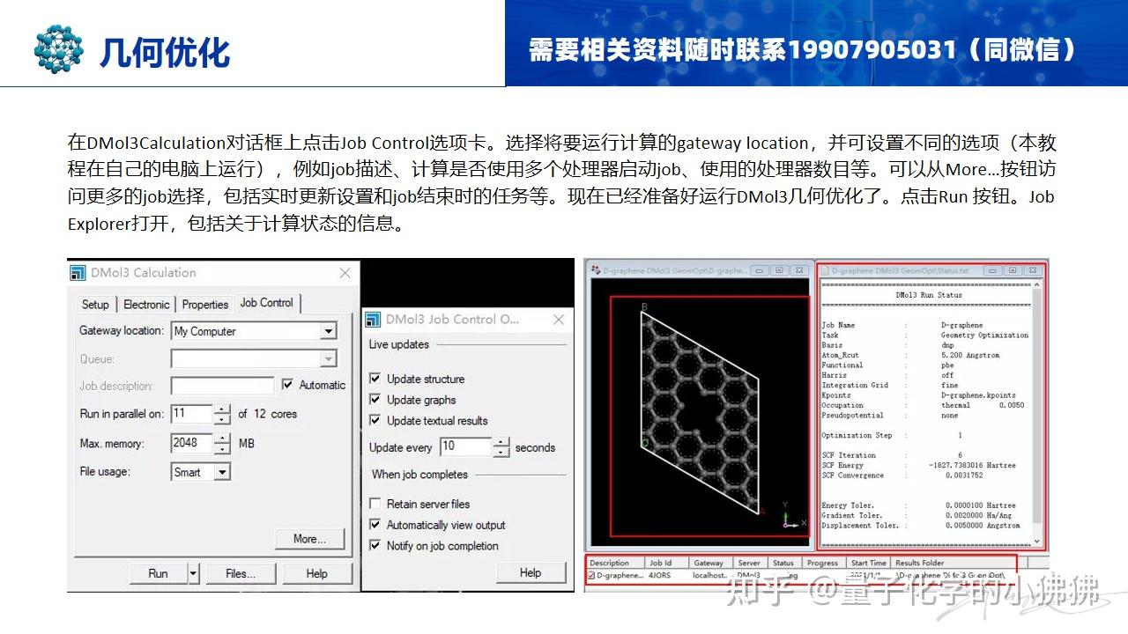This screenshot has height=634, width=1128.
Task: Uncheck the D-graphene job row checkbox
Action: click(593, 577)
